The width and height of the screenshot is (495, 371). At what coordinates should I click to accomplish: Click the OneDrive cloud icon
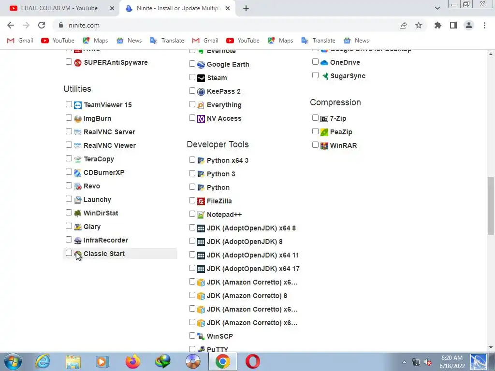324,62
